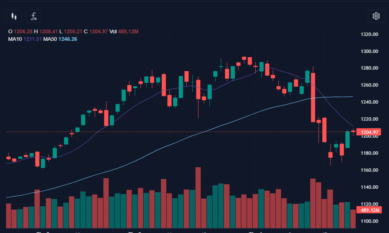
Task: Click the Close price value in the legend
Action: tap(99, 32)
